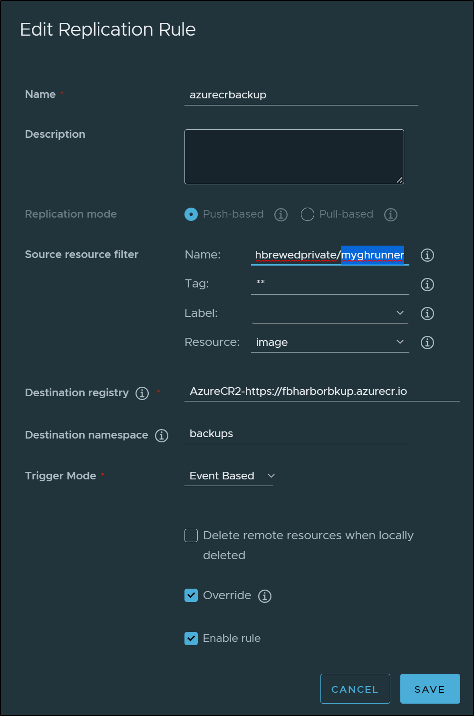Open info tooltip for Tag filter
This screenshot has width=474, height=716.
coord(427,285)
